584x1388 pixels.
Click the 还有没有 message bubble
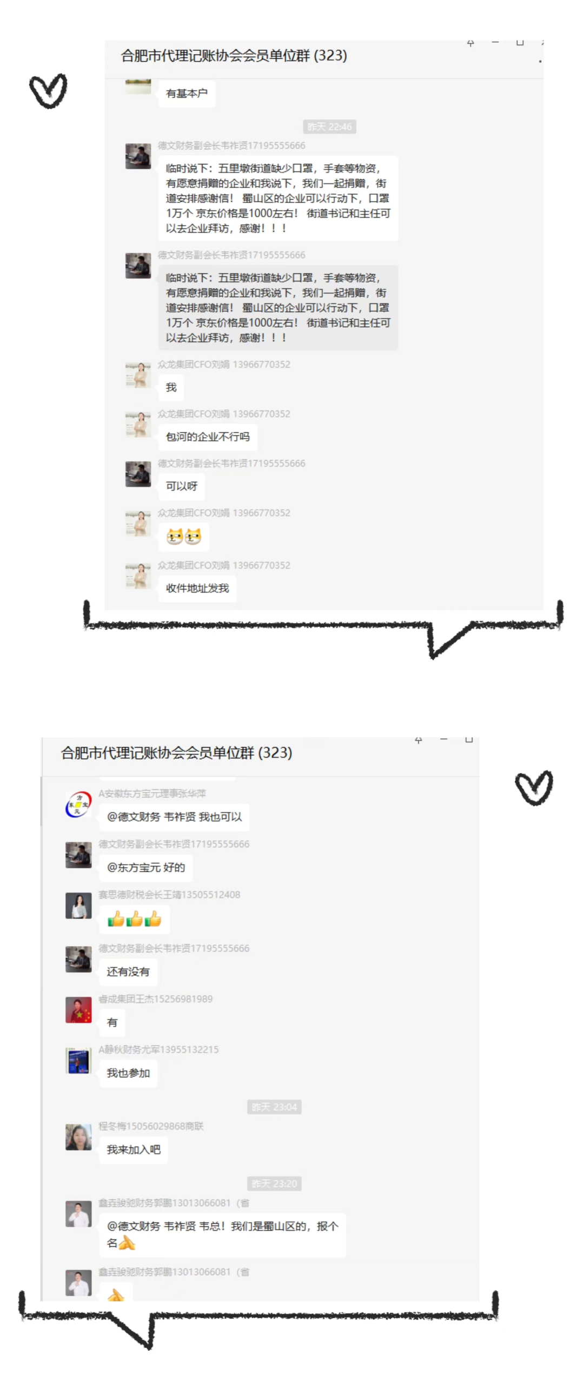tap(128, 972)
